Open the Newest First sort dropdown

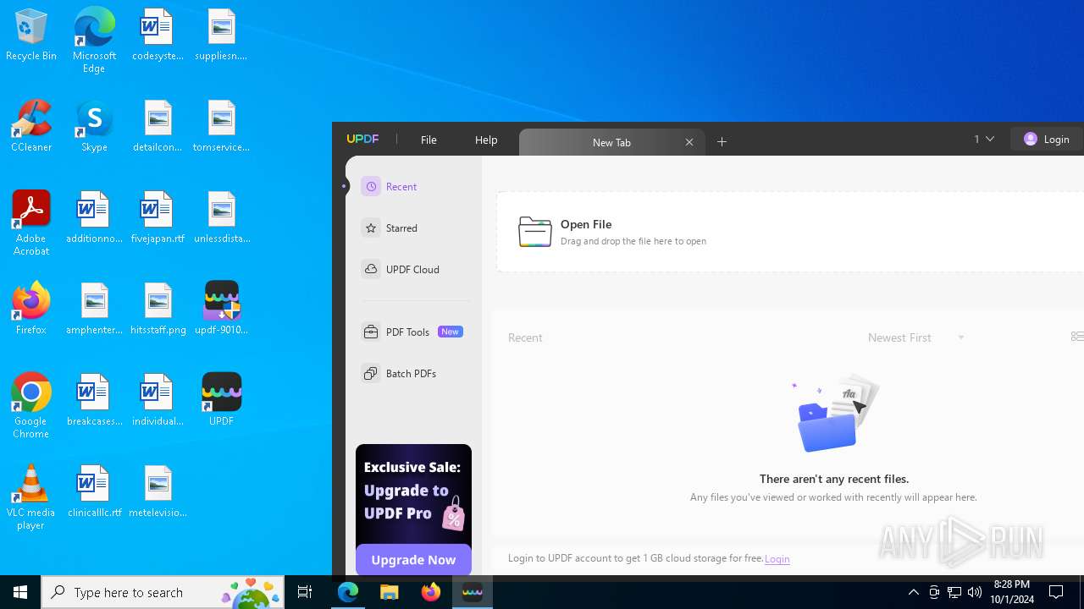[x=916, y=337]
